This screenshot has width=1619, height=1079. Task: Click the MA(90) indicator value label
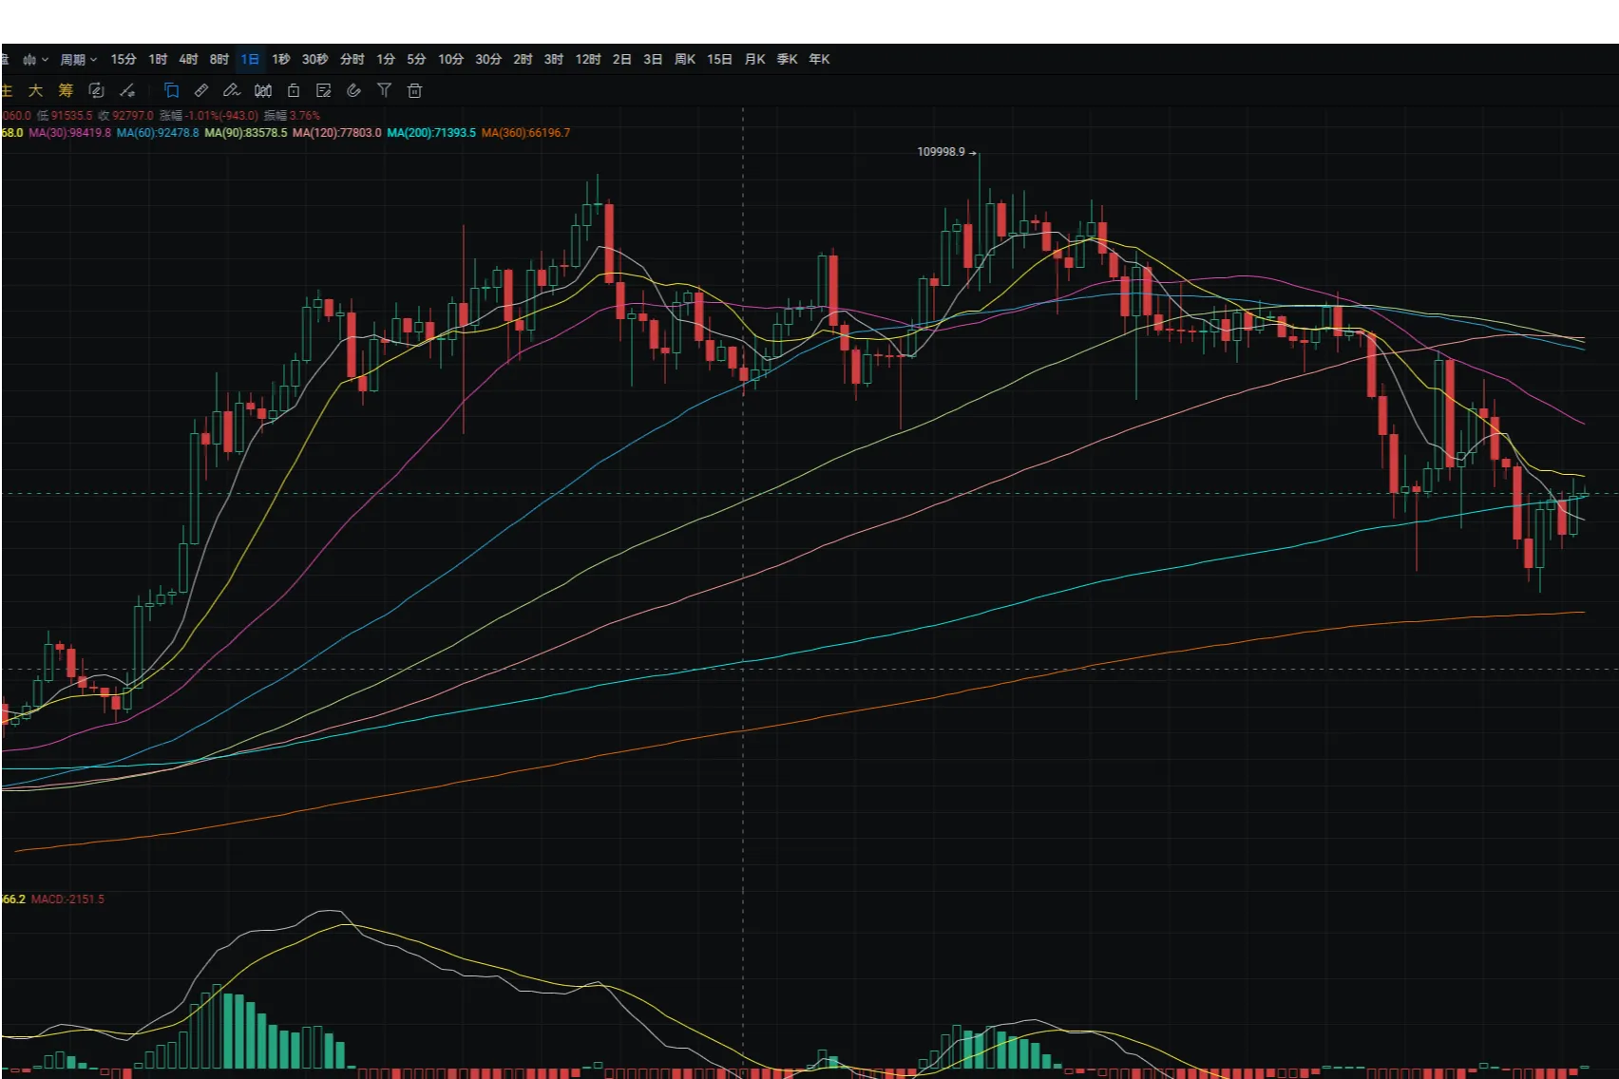tap(246, 133)
